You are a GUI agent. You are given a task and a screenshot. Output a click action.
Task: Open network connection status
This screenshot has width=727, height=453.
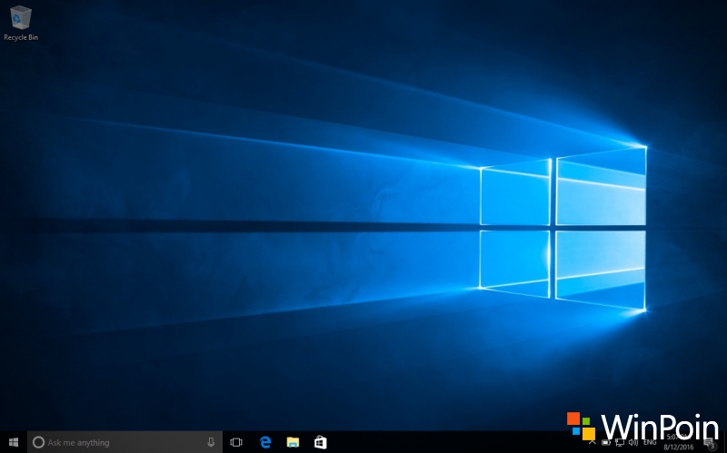click(620, 442)
